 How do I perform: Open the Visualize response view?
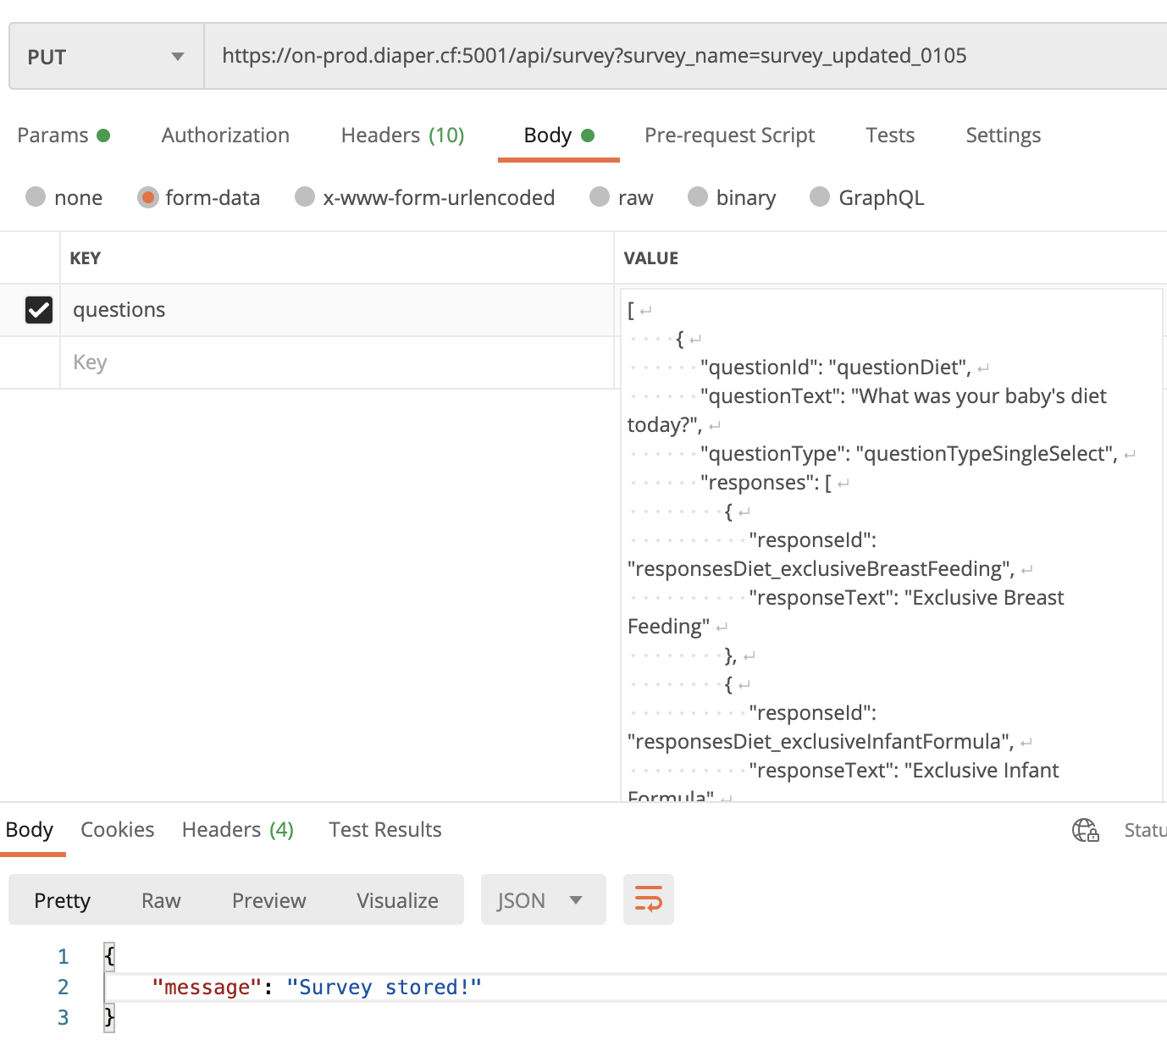pos(397,900)
